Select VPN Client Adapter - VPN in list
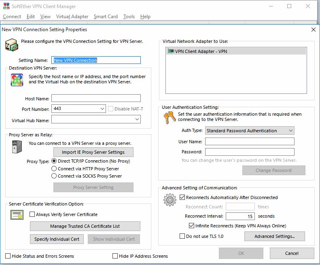 click(236, 51)
